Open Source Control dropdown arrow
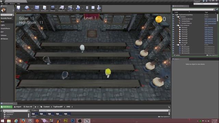This screenshot has height=123, width=219. coord(32,9)
